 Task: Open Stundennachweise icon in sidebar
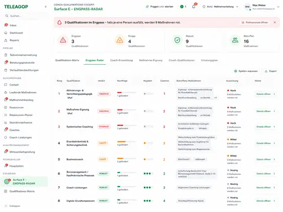pos(5,122)
